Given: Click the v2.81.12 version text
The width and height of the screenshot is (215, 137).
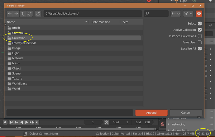Looking at the screenshot, I should pos(203,134).
